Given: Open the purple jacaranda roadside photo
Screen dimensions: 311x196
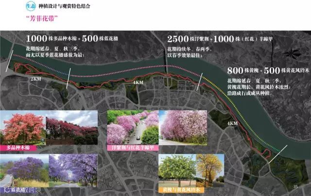Looking at the screenshot, I should click(24, 171).
